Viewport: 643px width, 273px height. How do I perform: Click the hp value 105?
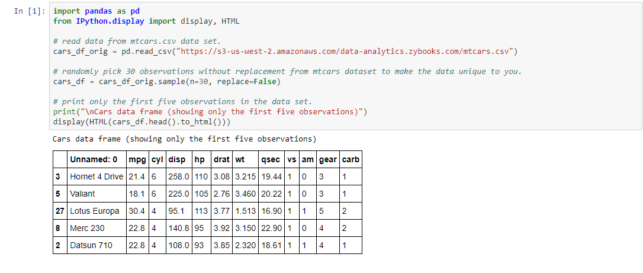pyautogui.click(x=201, y=194)
